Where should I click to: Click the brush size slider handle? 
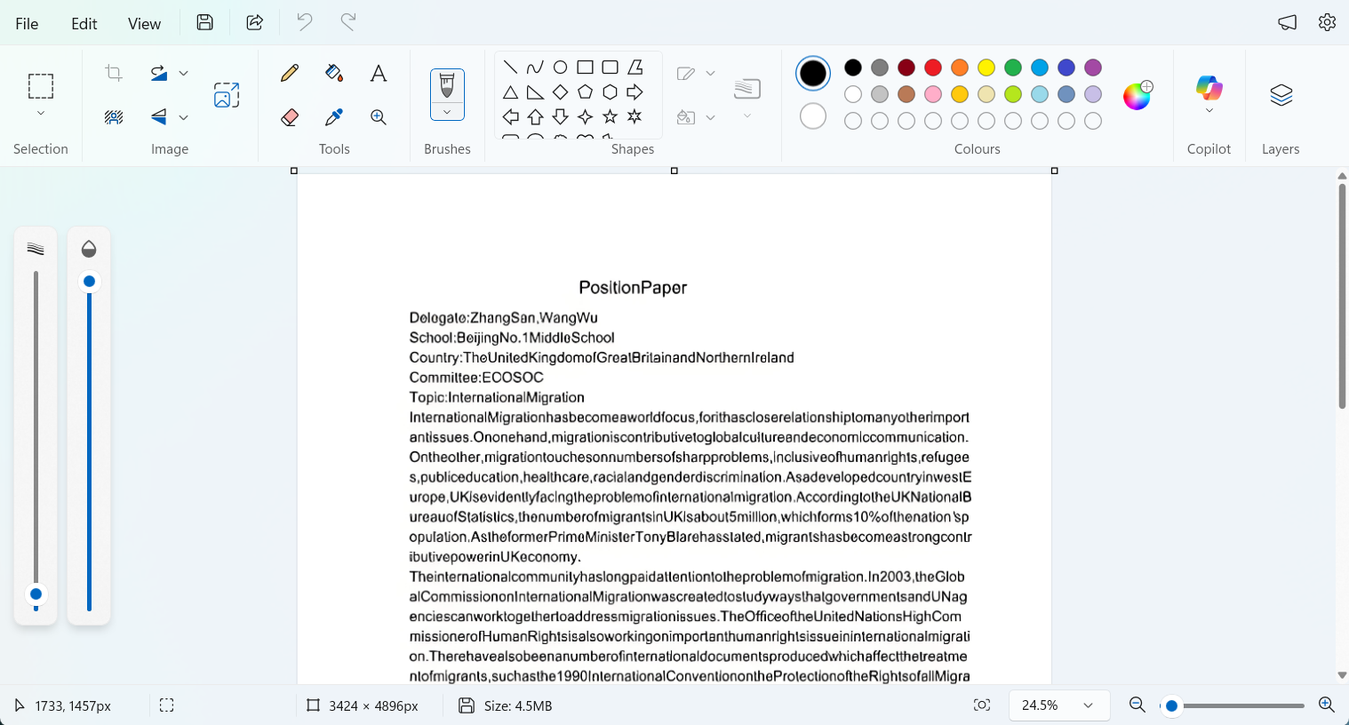click(x=36, y=594)
